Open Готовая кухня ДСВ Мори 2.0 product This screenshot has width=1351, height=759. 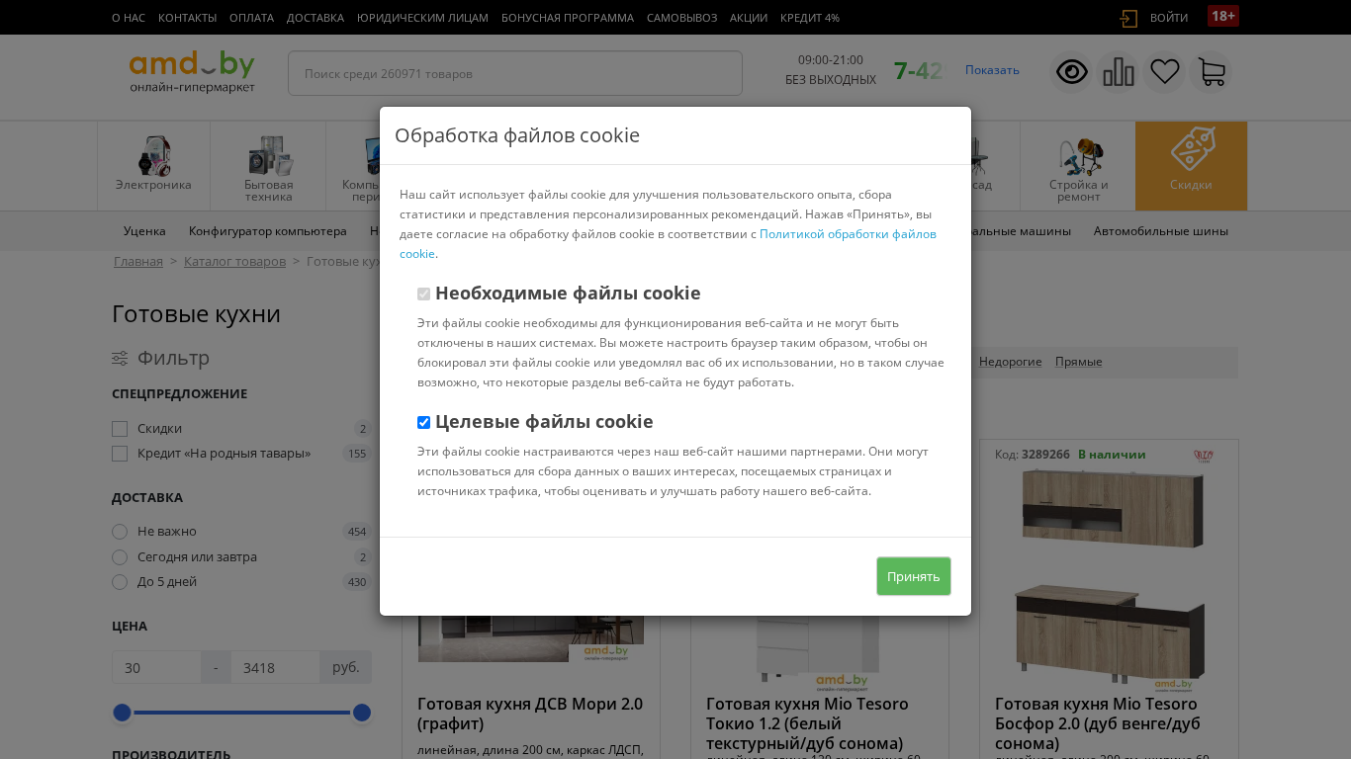[x=530, y=714]
